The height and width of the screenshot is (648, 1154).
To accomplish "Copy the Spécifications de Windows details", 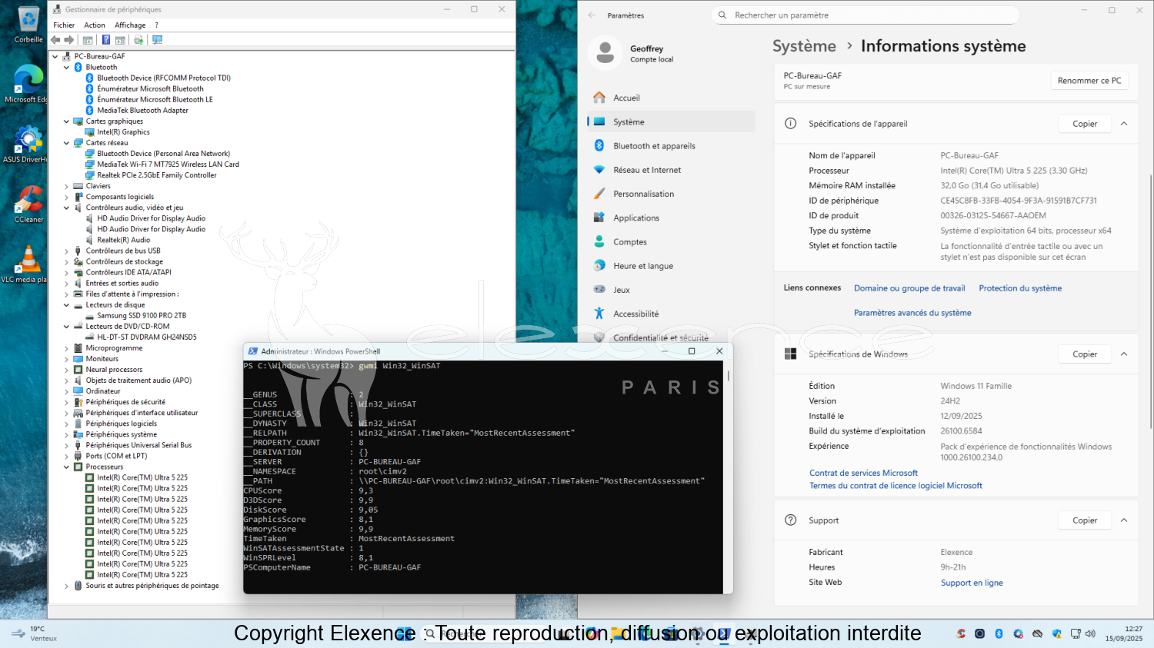I will point(1085,354).
